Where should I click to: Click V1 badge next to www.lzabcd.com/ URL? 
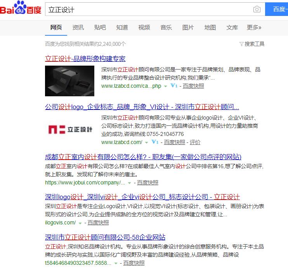click(x=155, y=142)
